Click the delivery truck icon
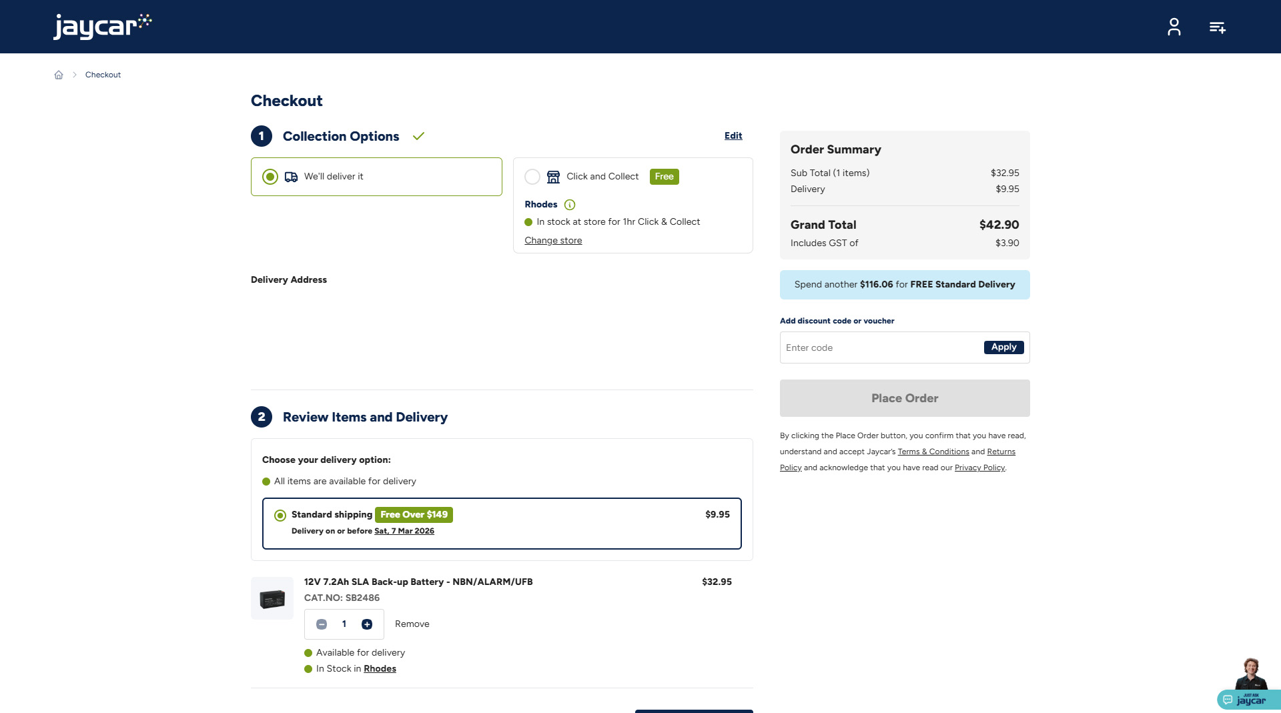The image size is (1281, 713). coord(291,177)
